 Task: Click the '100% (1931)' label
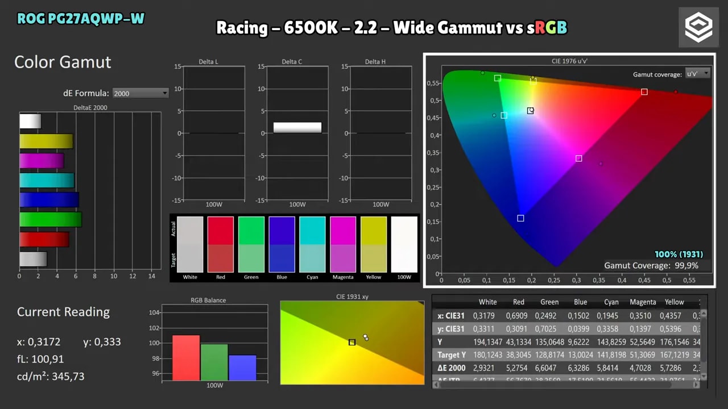click(x=679, y=254)
